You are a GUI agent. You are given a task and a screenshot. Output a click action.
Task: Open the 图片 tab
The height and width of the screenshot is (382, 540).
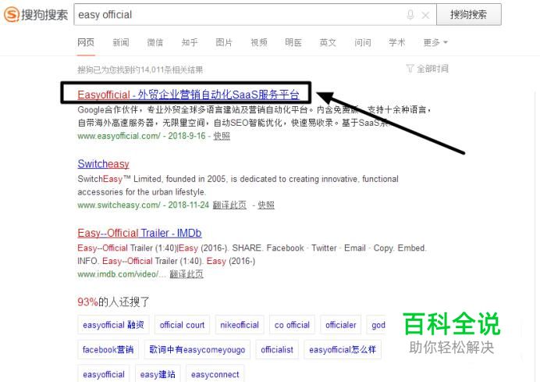click(x=224, y=42)
